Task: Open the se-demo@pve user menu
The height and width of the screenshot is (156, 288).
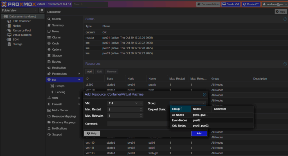Action: click(274, 4)
